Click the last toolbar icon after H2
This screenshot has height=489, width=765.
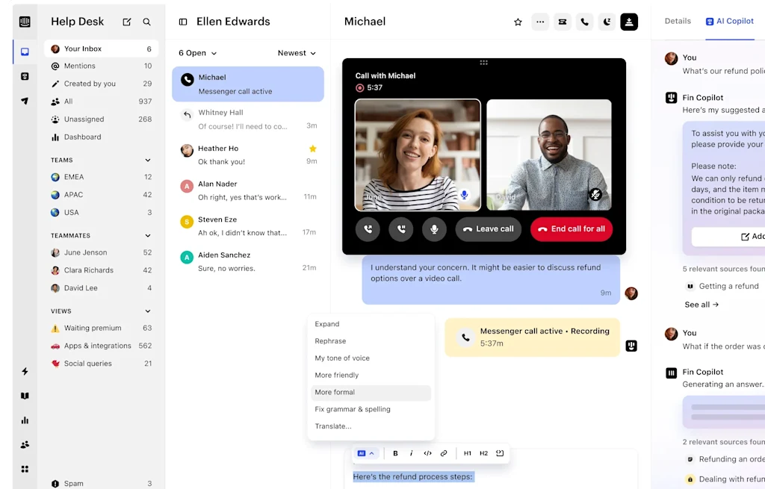click(x=500, y=453)
